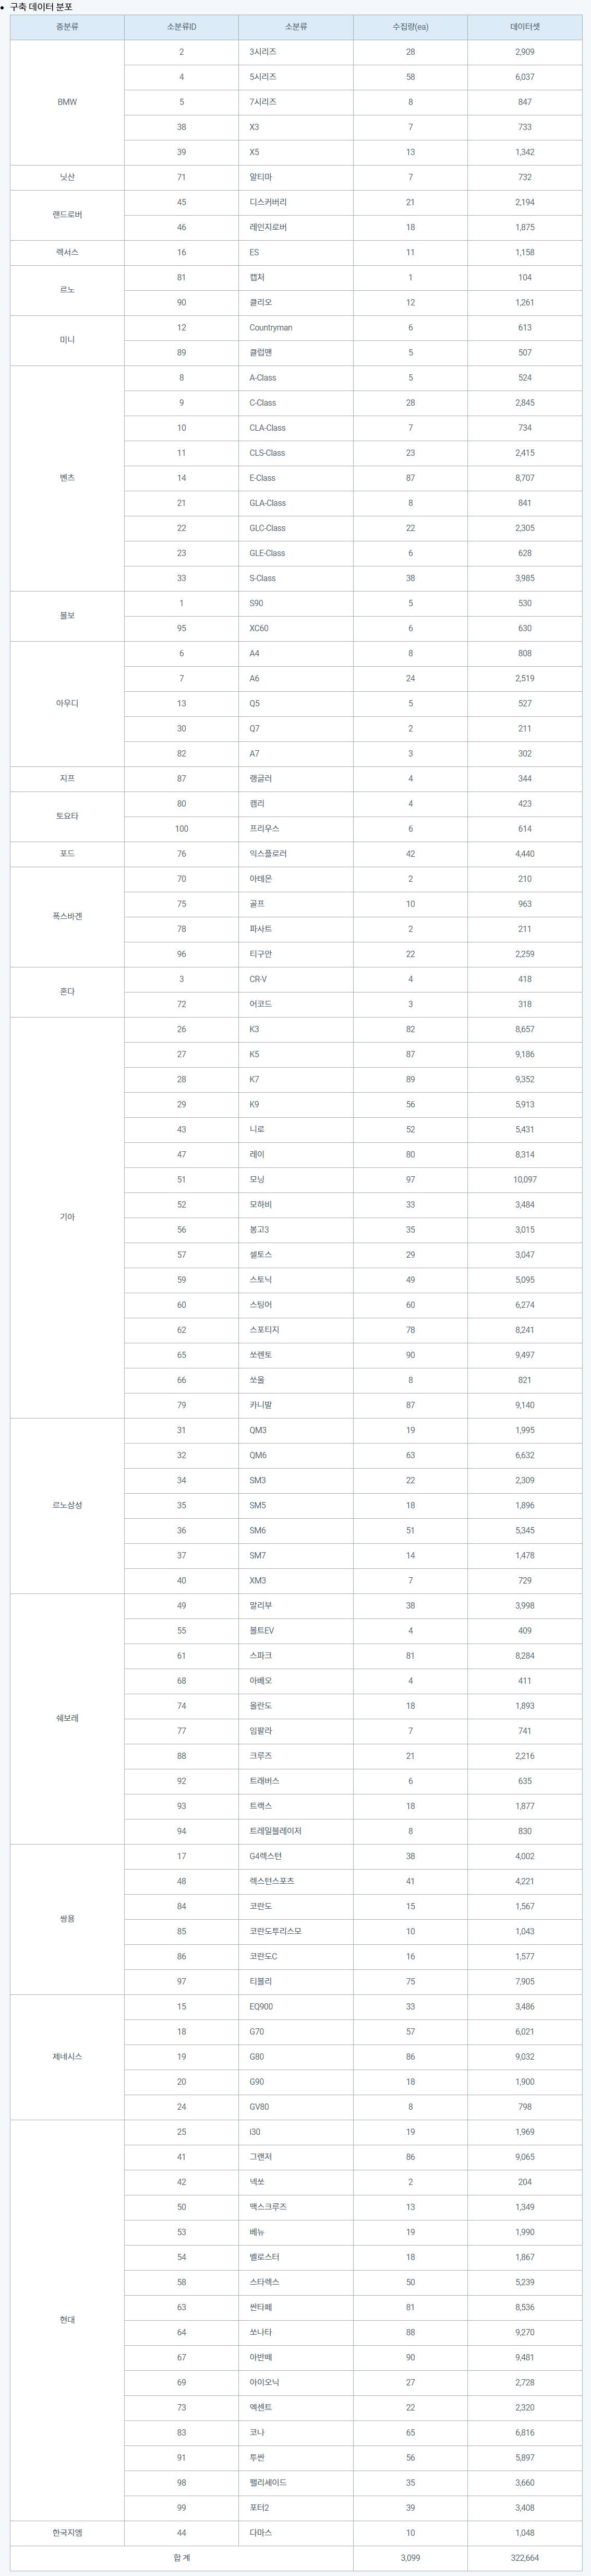This screenshot has width=591, height=2576.
Task: Select the 팰리세이드 model cell
Action: coord(268,2483)
